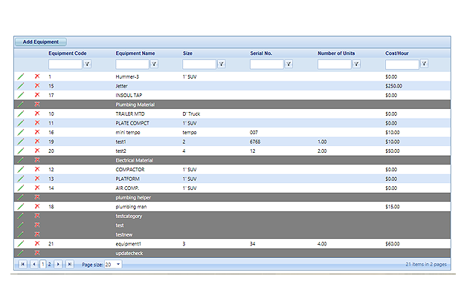This screenshot has height=307, width=464.
Task: Edit the equipment1 row
Action: (x=21, y=243)
